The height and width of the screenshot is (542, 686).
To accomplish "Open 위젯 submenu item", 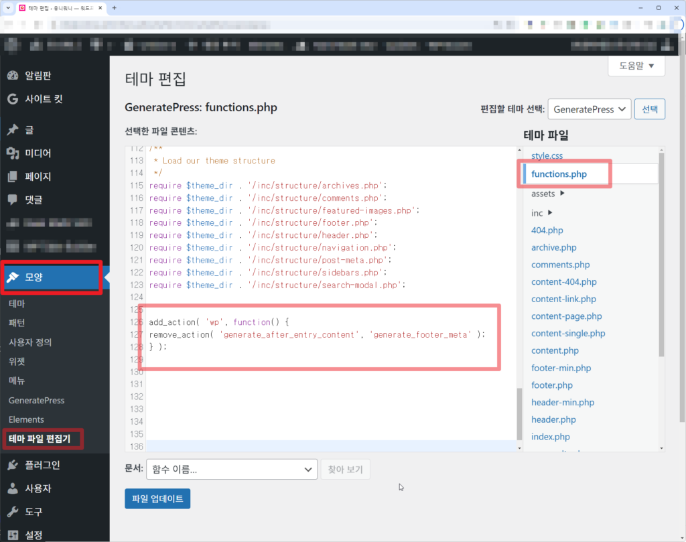I will (x=17, y=361).
